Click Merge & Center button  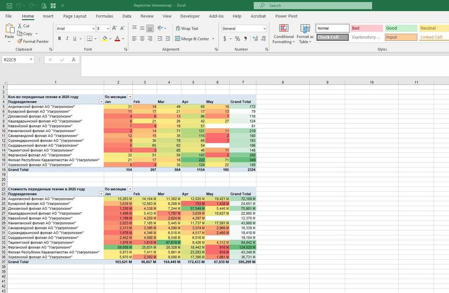point(192,39)
